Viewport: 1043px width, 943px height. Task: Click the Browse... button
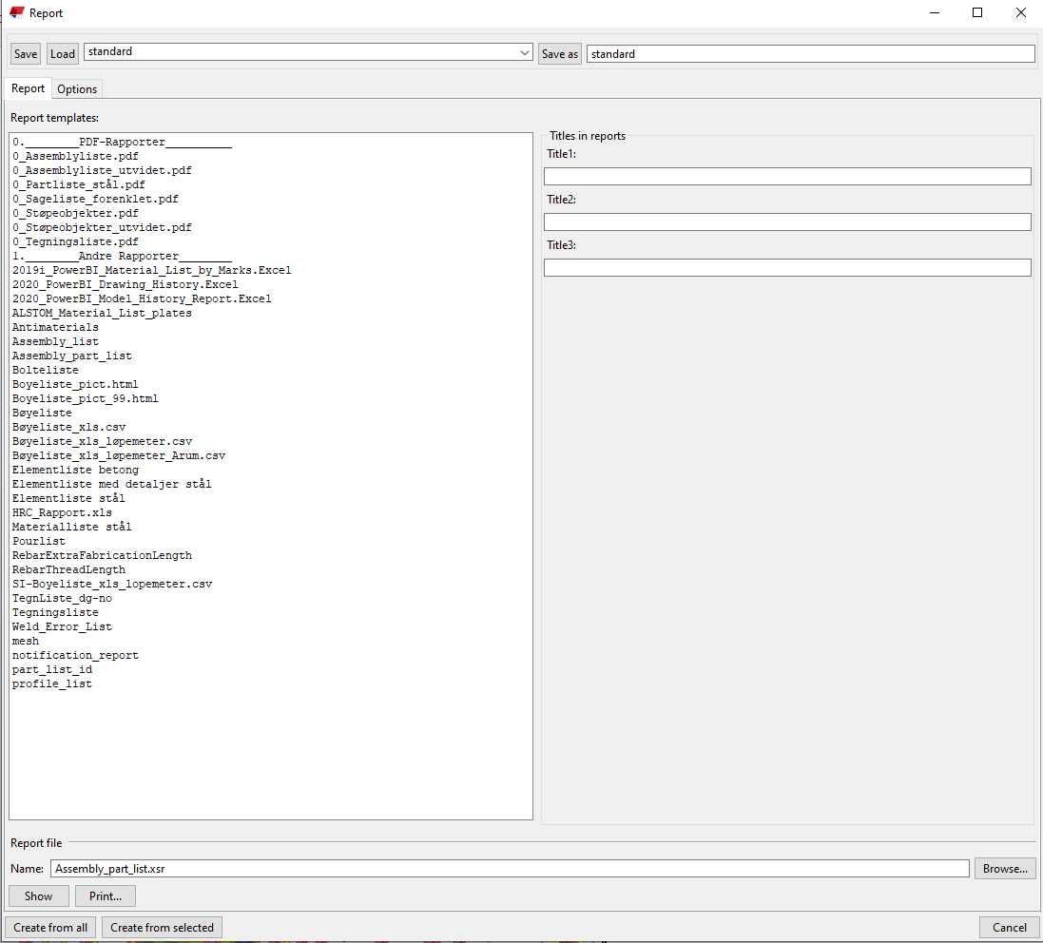[x=1004, y=869]
